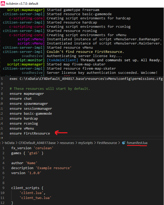This screenshot has width=164, height=205.
Task: Place cursor on 'ensure spawnmanager' line
Action: pos(29,103)
